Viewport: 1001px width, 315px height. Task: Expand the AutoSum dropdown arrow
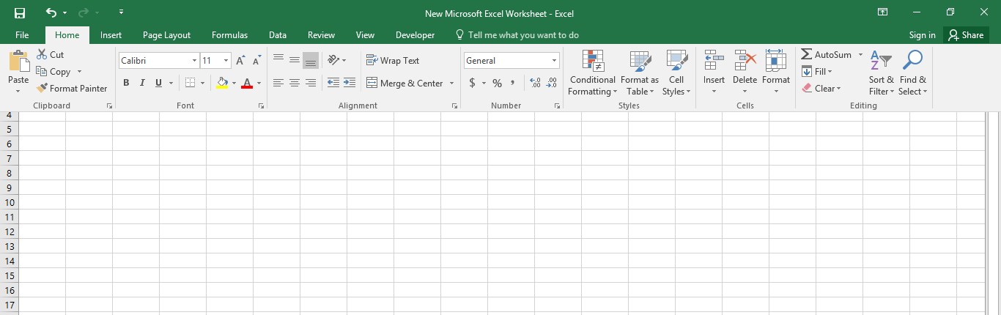point(861,55)
